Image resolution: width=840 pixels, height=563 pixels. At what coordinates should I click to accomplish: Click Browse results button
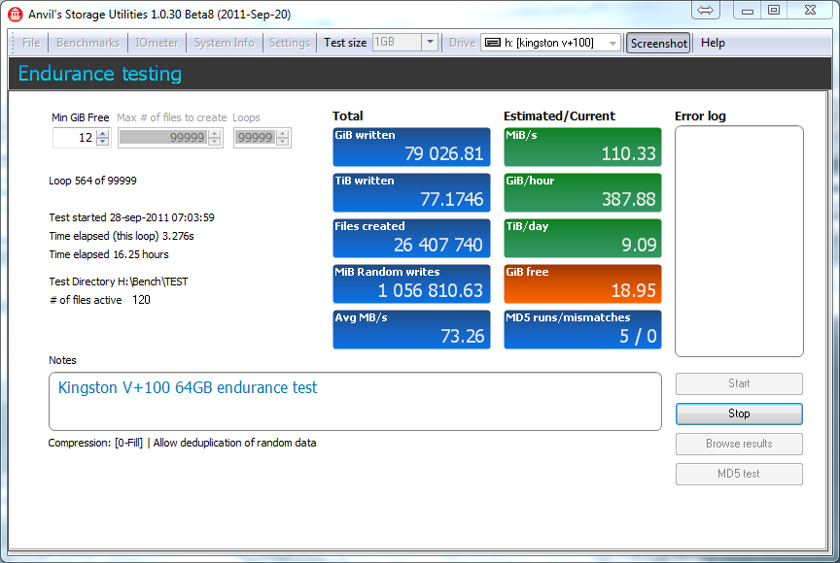click(x=739, y=444)
